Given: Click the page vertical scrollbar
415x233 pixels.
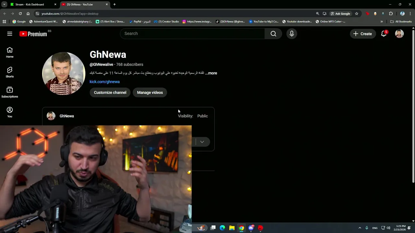Looking at the screenshot, I should [413, 107].
